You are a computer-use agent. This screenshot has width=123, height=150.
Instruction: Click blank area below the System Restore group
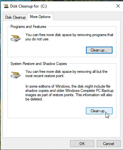61,127
